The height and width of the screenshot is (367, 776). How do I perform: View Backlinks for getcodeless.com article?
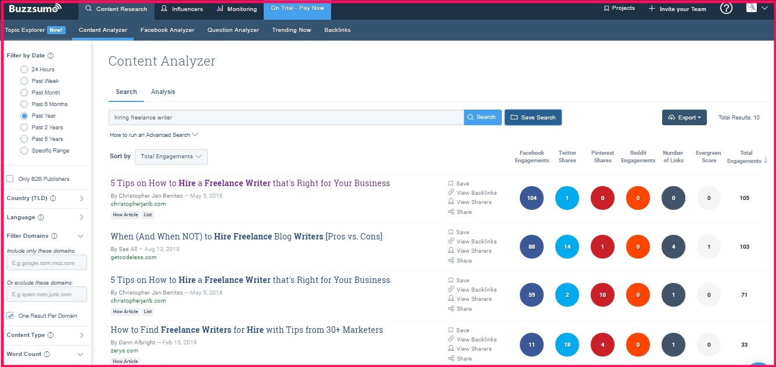(473, 241)
